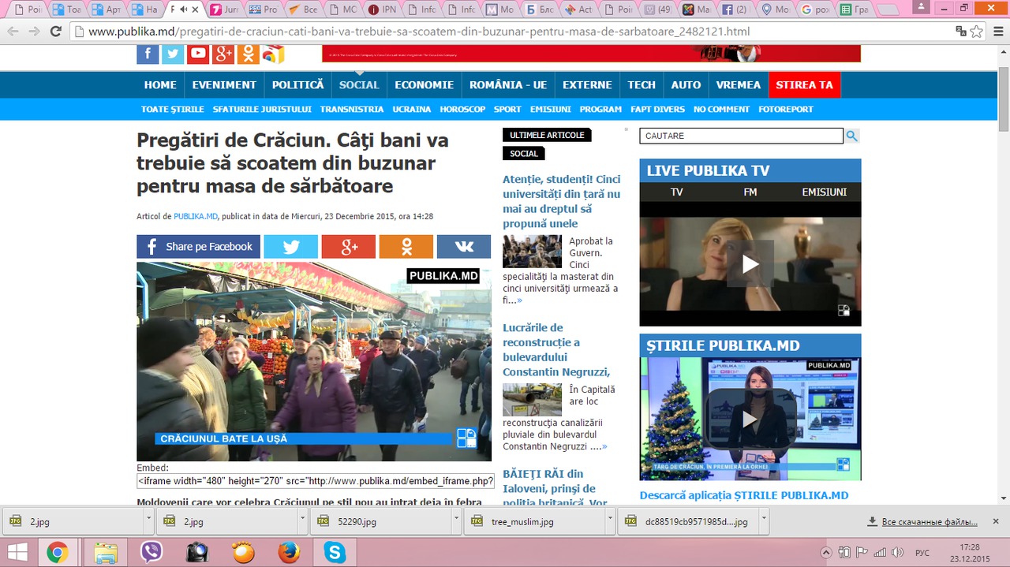
Task: Open TOATE ȘTIRILE submenu link
Action: click(x=173, y=110)
